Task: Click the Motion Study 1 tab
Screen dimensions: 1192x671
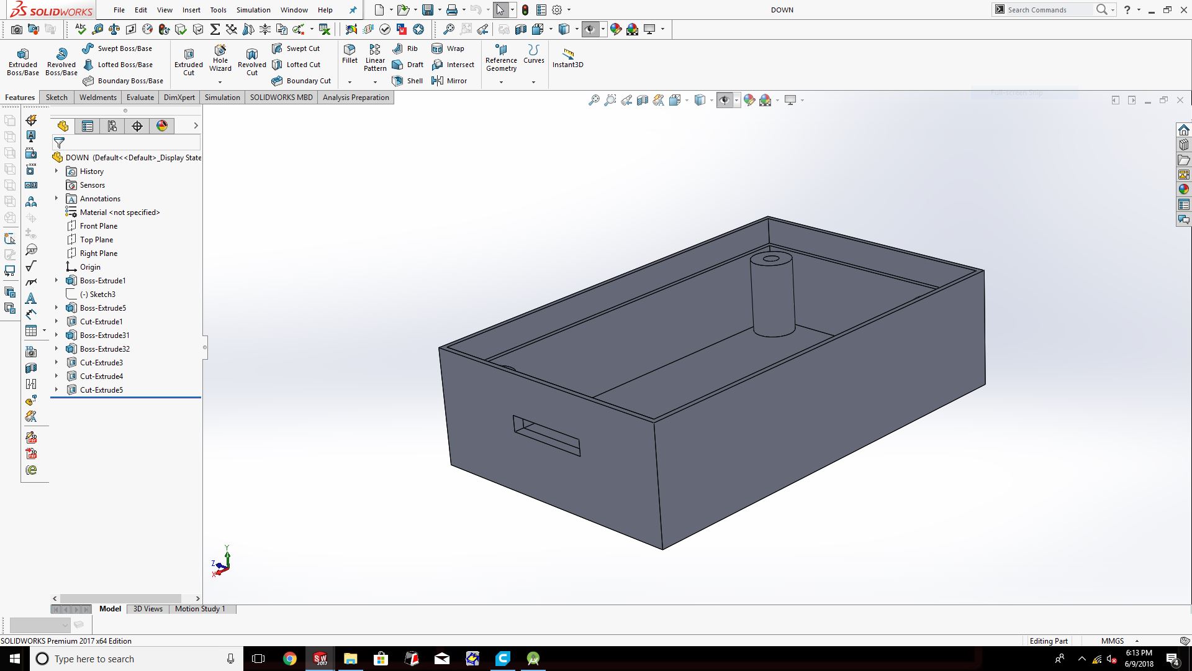Action: [x=199, y=609]
